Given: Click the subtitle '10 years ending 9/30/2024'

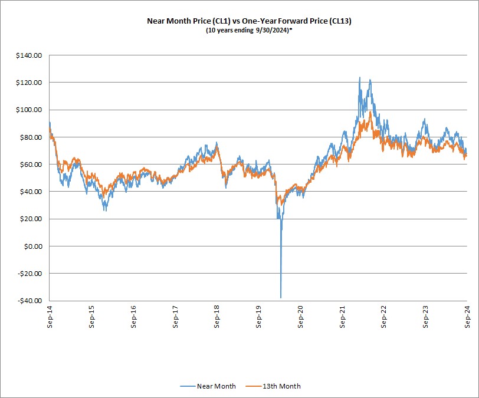Looking at the screenshot, I should [239, 29].
